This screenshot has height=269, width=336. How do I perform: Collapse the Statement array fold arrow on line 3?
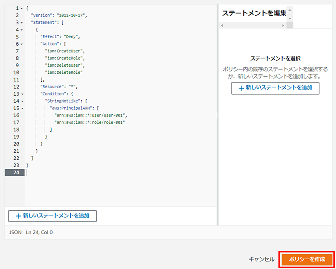tap(22, 23)
